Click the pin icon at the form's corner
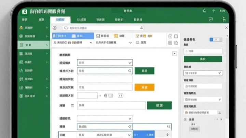 click(175, 53)
